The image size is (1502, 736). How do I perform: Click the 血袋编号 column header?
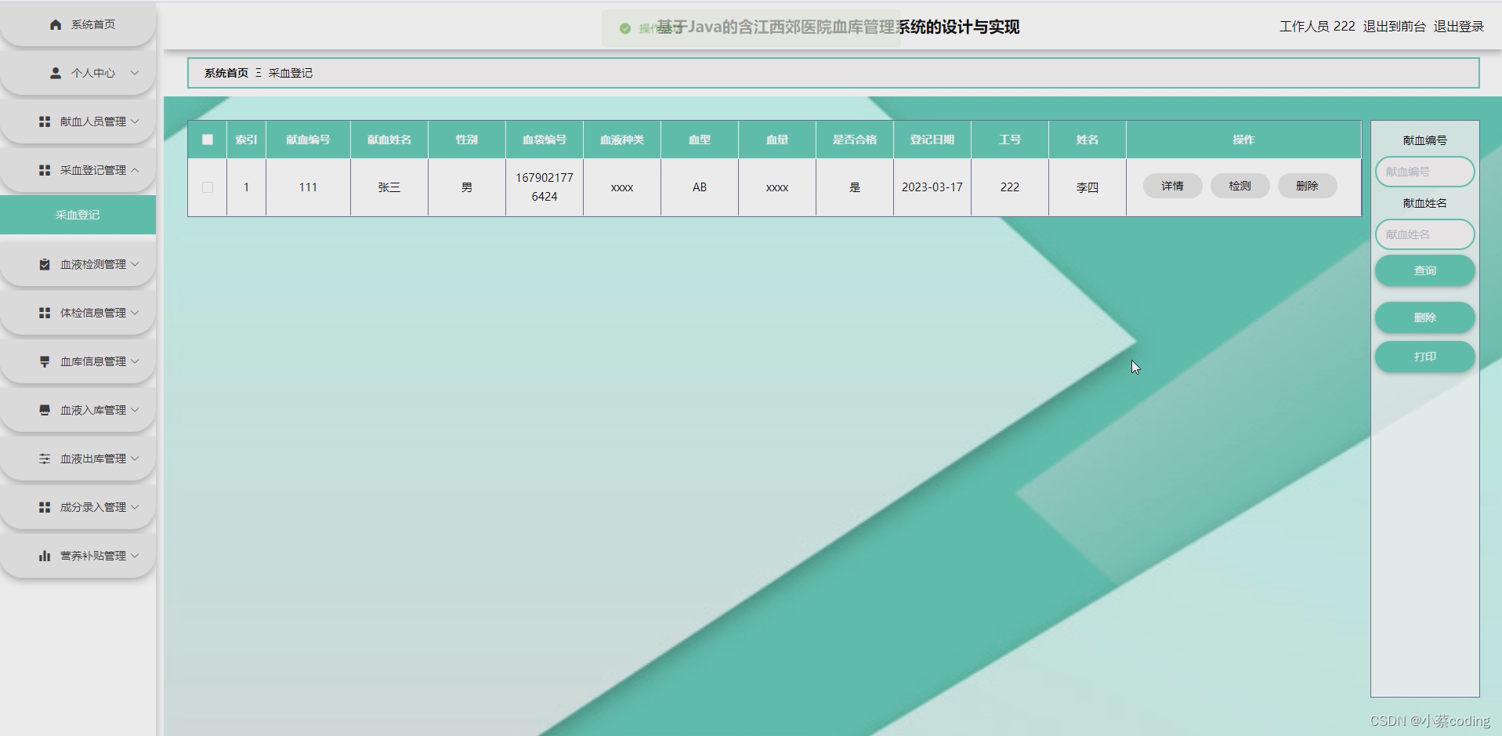[x=545, y=140]
